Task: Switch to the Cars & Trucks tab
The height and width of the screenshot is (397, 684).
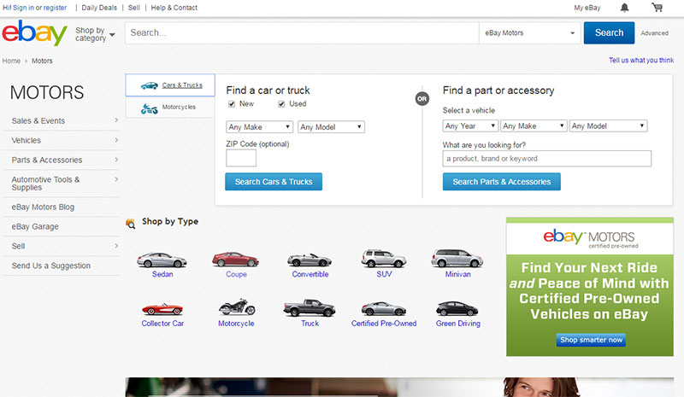Action: (170, 85)
